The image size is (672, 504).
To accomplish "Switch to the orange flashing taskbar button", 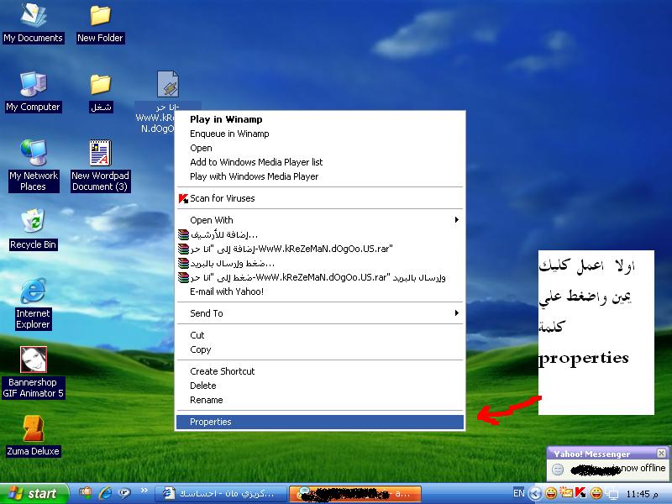I will click(x=355, y=494).
